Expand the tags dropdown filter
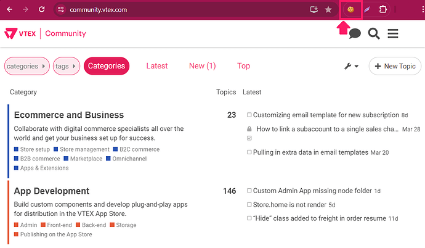The image size is (425, 248). pyautogui.click(x=67, y=66)
